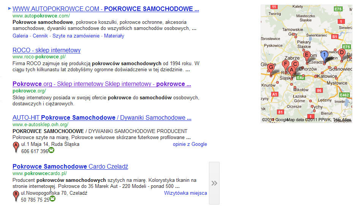Open AUTO-HIT Pokrowce Samochodowe result
This screenshot has width=362, height=208.
[x=102, y=118]
